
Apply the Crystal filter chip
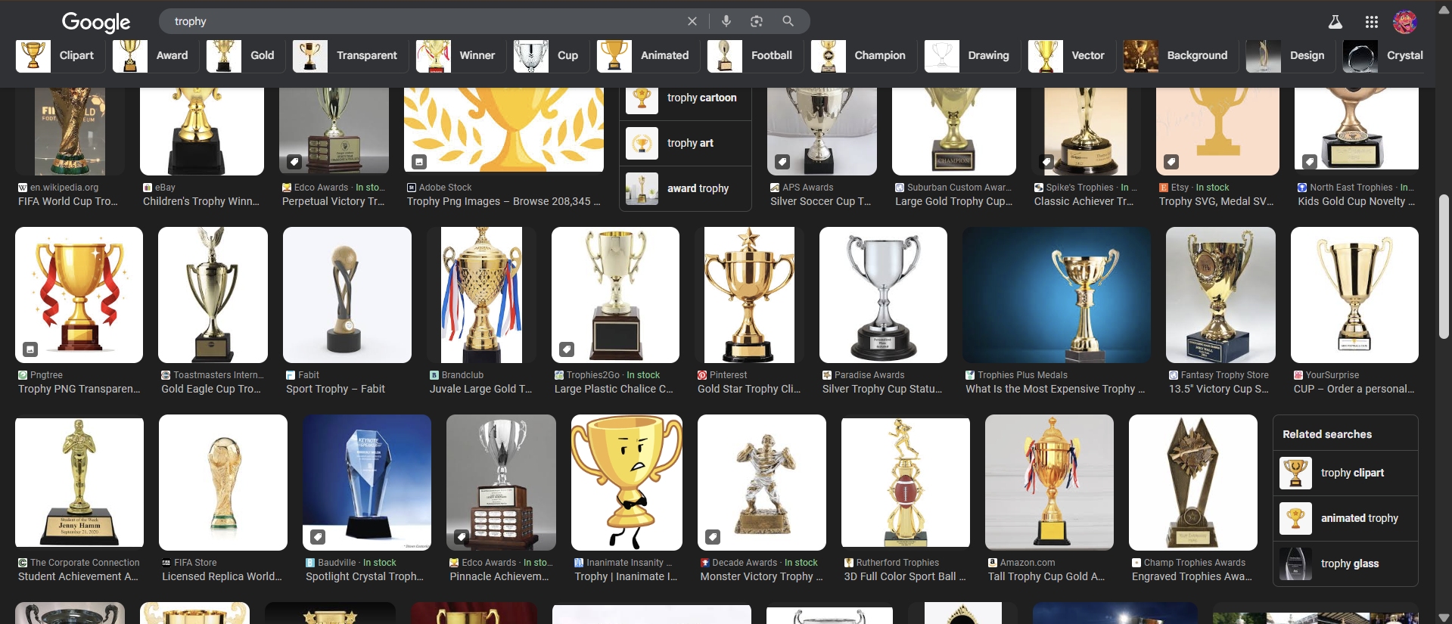click(1385, 56)
